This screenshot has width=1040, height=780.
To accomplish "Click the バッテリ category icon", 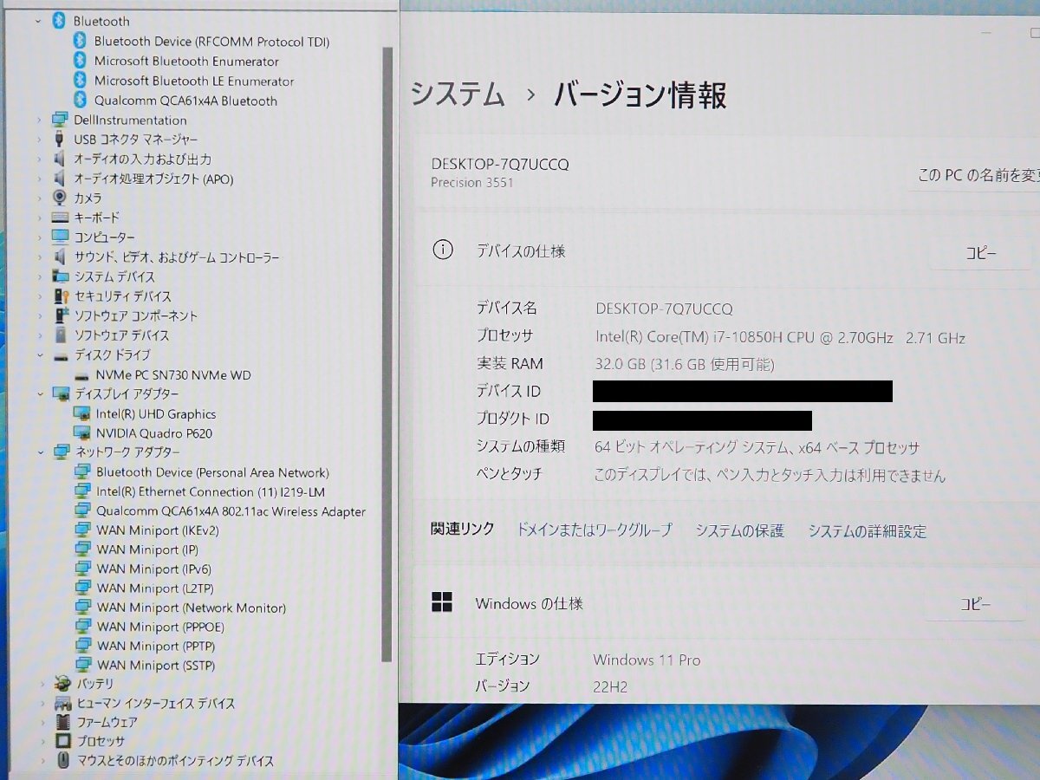I will tap(62, 684).
